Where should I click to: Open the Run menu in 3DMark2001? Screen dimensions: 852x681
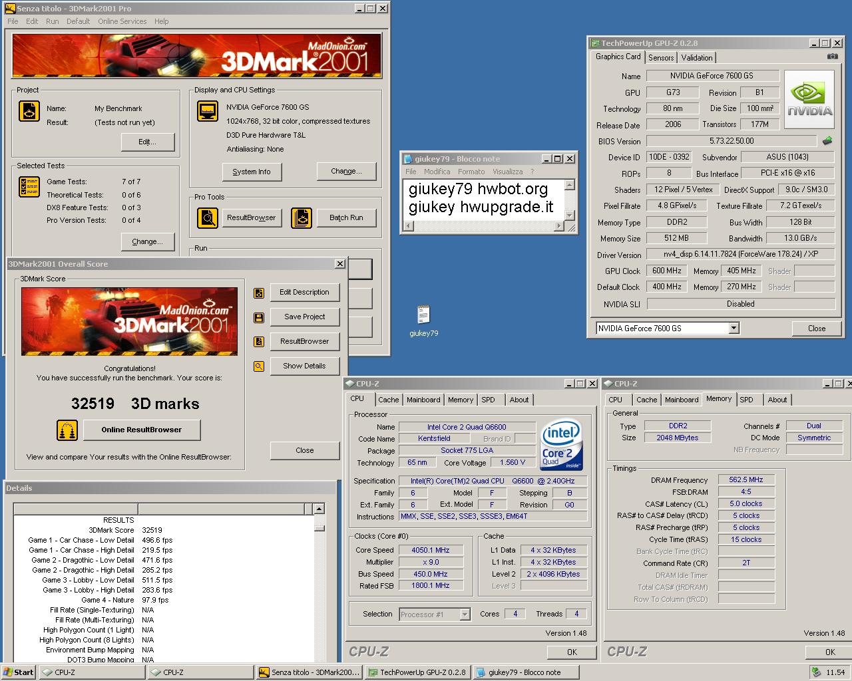(53, 21)
